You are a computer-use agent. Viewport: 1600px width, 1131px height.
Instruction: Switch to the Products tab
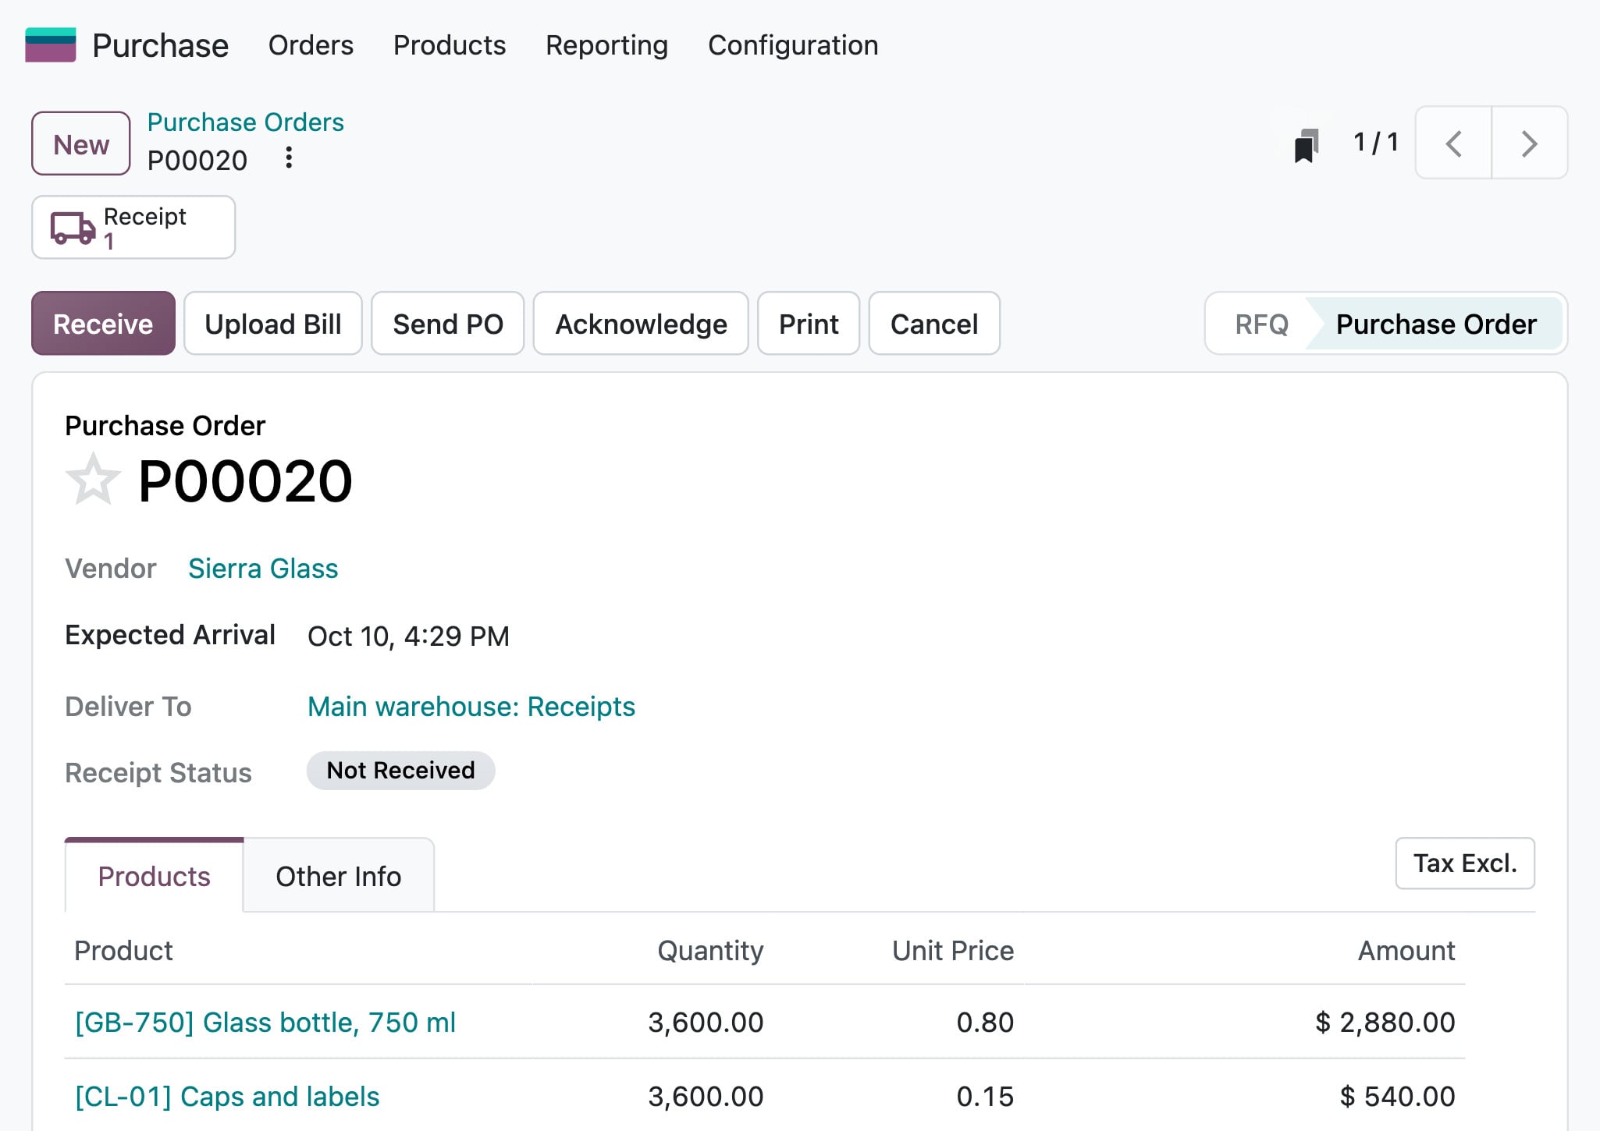(154, 876)
